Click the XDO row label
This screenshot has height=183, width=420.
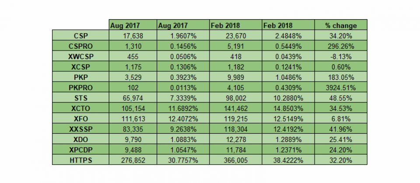pos(80,139)
